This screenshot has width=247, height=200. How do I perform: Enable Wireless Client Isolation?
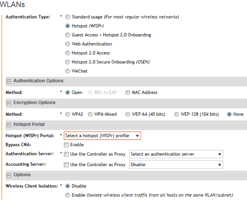(x=68, y=195)
